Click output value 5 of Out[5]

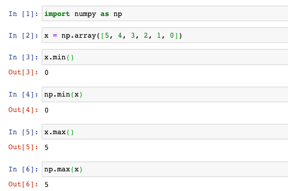point(46,148)
